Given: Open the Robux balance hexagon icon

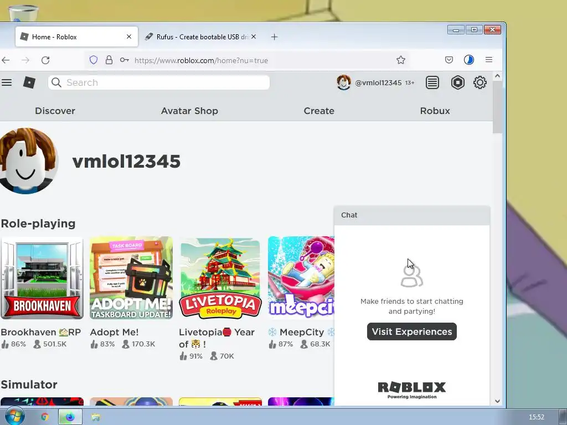Looking at the screenshot, I should click(x=458, y=82).
